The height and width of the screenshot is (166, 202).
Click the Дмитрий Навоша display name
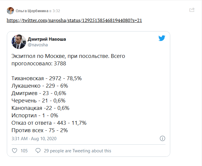tap(47, 39)
